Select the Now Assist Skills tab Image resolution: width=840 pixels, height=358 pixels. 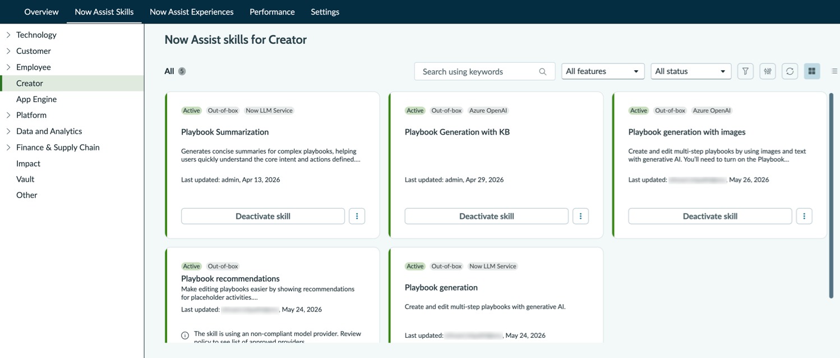[x=104, y=12]
